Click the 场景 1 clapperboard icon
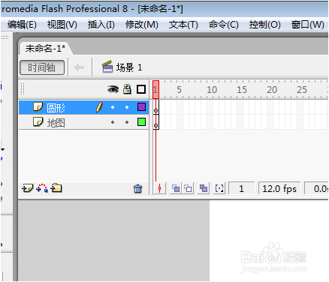The height and width of the screenshot is (282, 329). tap(107, 67)
